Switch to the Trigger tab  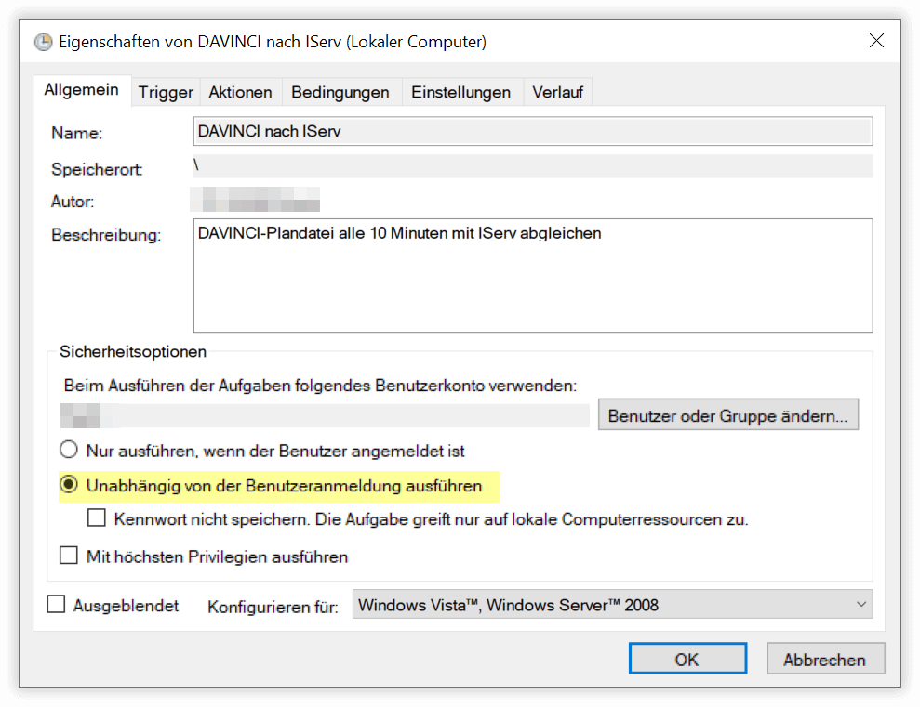165,91
